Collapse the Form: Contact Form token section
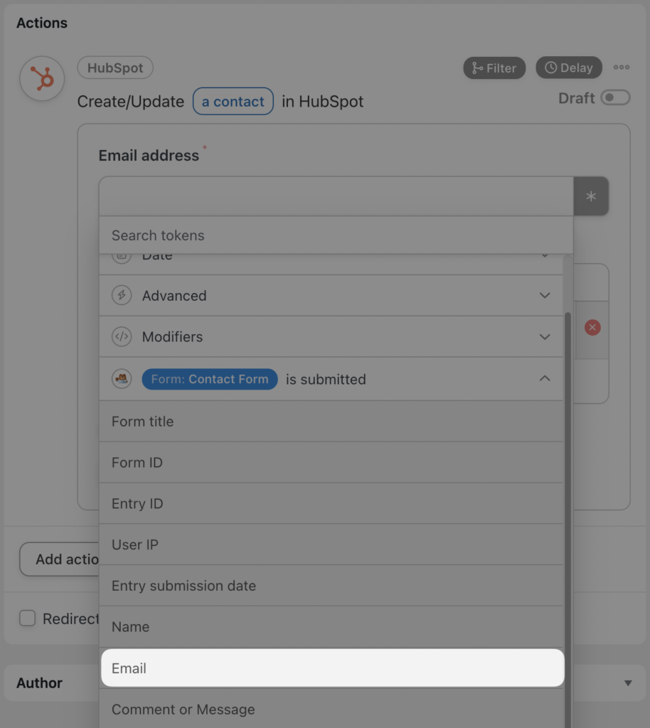This screenshot has height=728, width=650. point(545,378)
